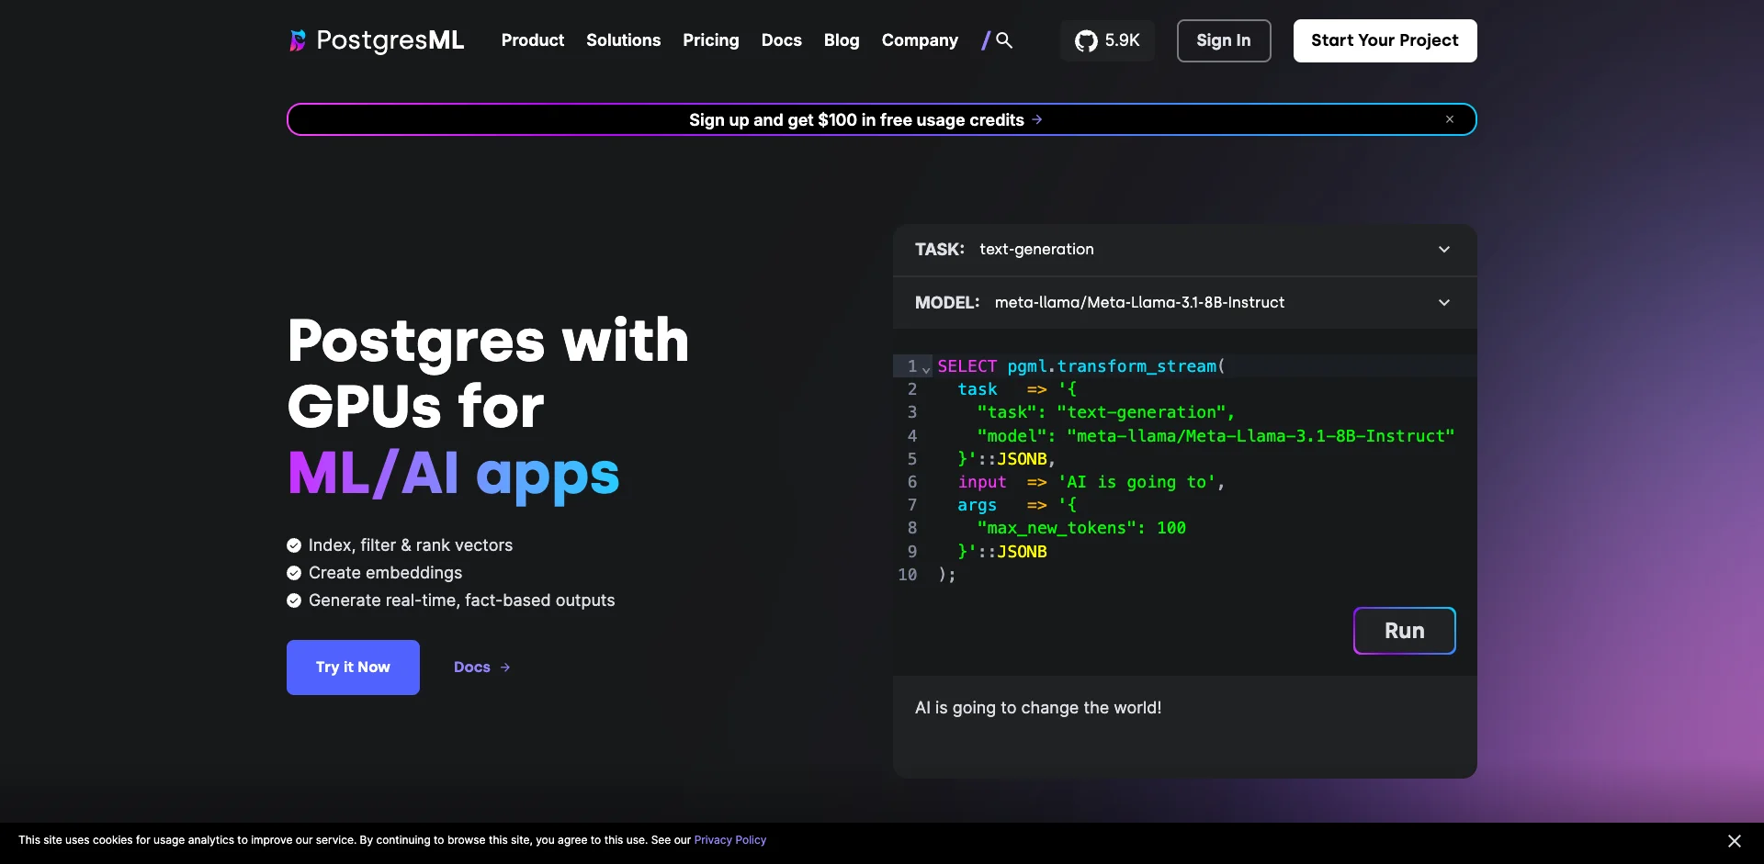Open the search magnifier icon
This screenshot has height=864, width=1764.
[1004, 40]
